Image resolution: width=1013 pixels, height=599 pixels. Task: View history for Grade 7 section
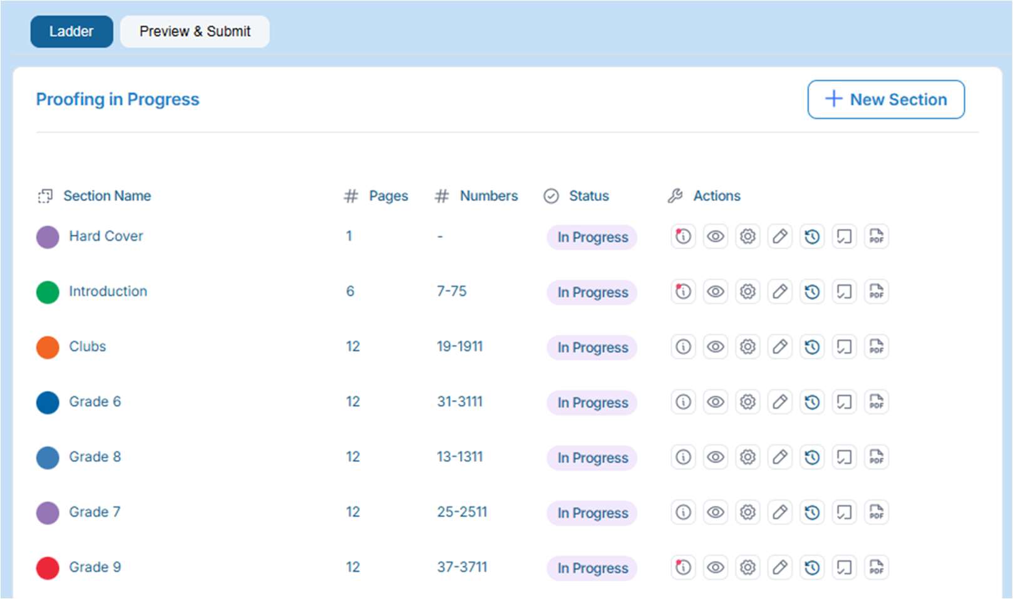point(812,512)
